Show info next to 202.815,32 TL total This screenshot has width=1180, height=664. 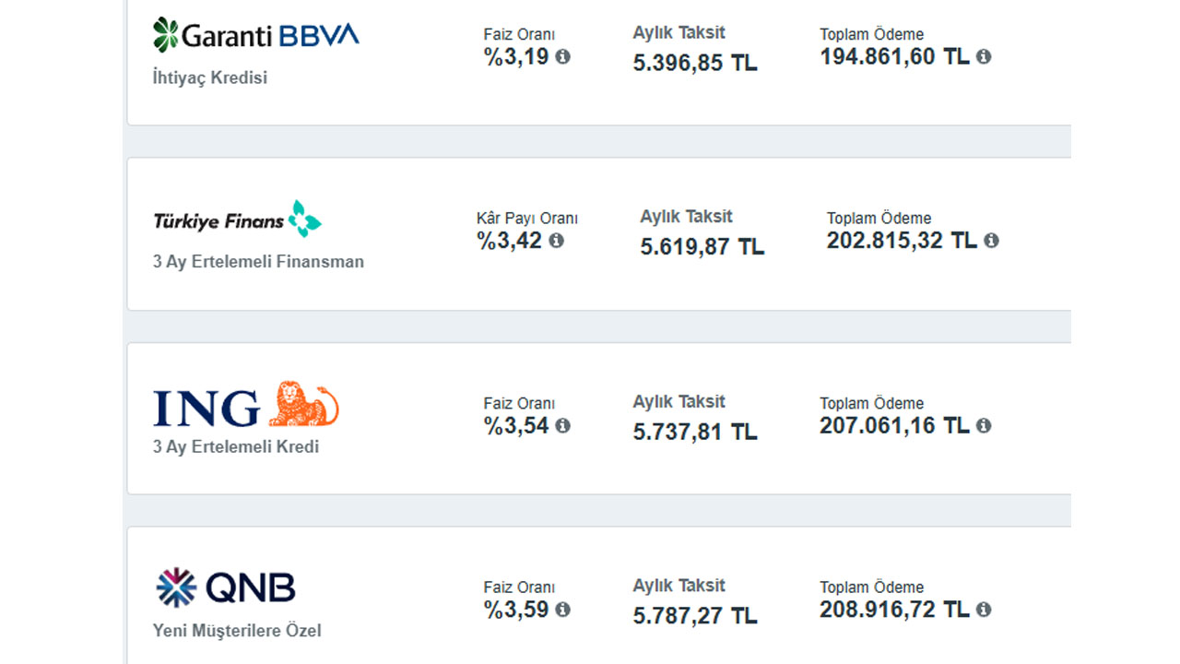(991, 241)
